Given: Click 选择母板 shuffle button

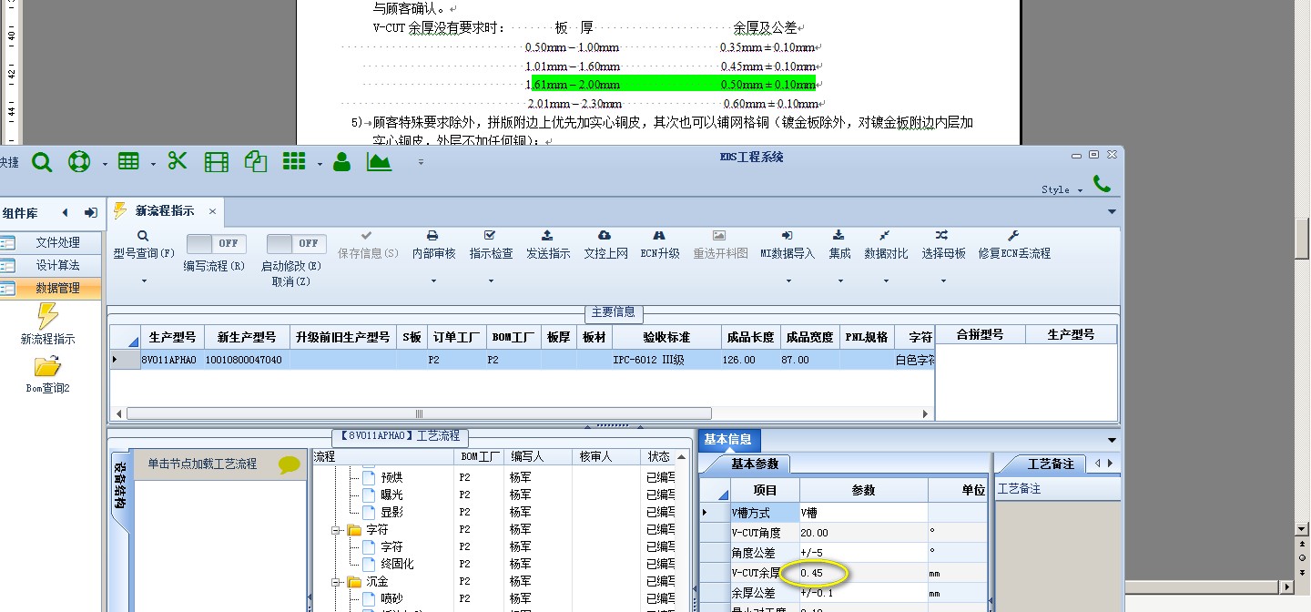Looking at the screenshot, I should 943,245.
